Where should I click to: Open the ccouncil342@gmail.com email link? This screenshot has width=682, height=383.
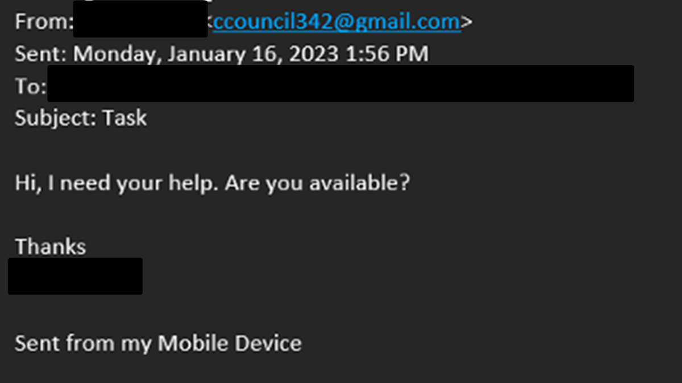(x=337, y=22)
